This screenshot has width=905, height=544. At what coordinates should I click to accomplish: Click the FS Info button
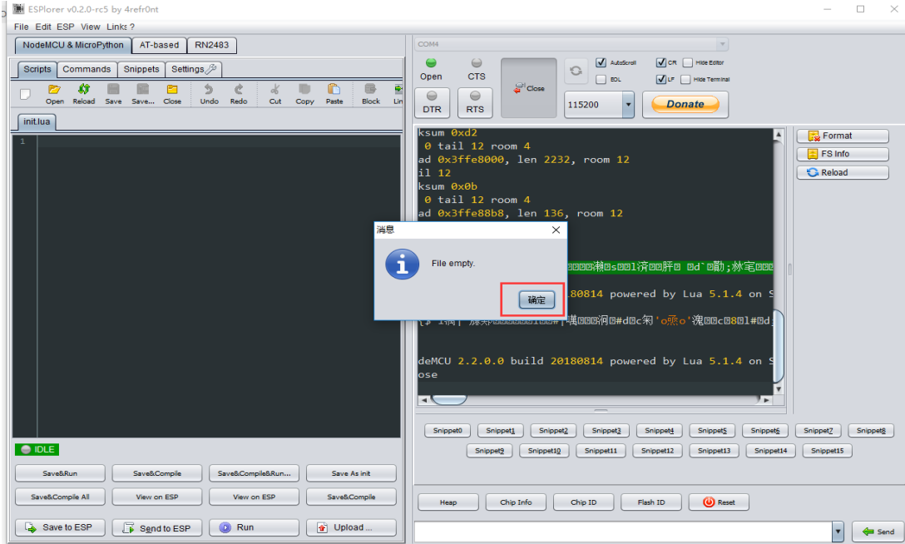click(x=843, y=154)
